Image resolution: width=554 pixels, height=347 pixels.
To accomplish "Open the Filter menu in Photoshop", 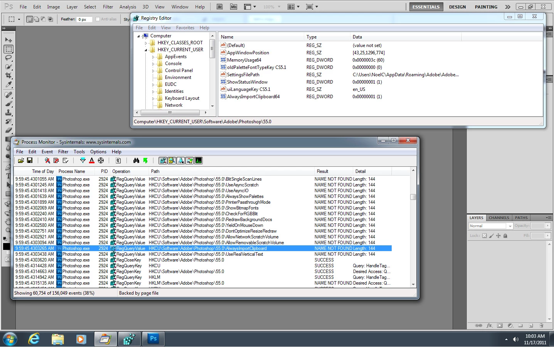I will click(108, 7).
